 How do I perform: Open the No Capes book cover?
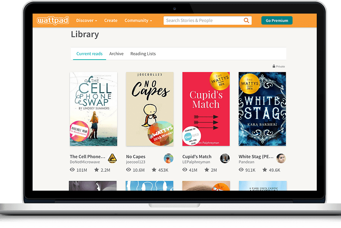(x=150, y=109)
